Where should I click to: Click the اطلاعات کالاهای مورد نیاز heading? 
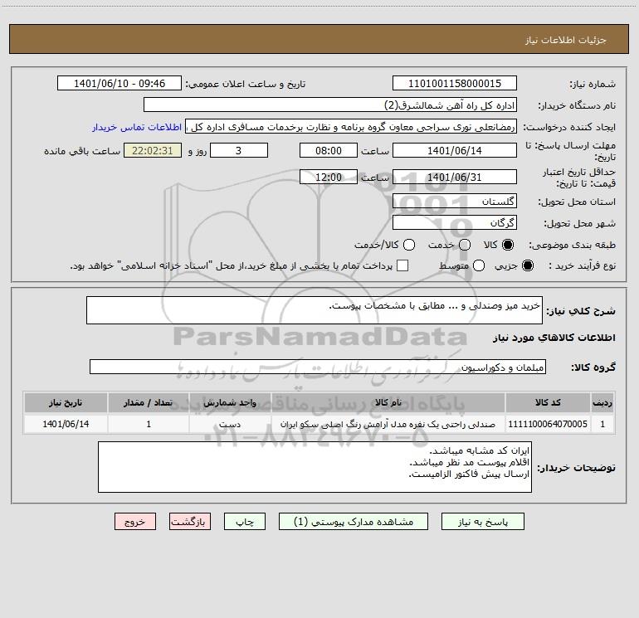tap(554, 338)
